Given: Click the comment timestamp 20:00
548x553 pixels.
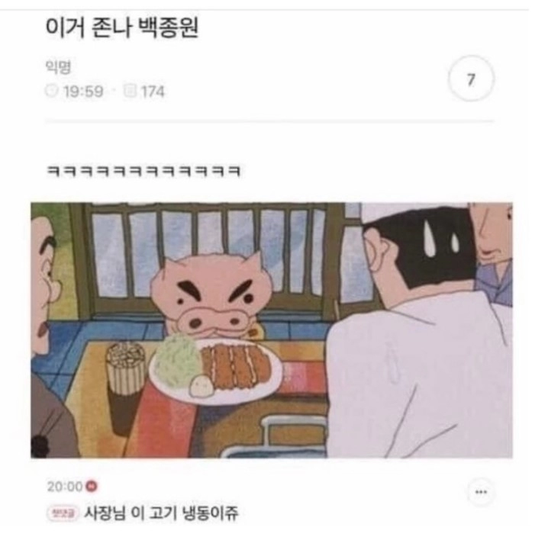Looking at the screenshot, I should pyautogui.click(x=65, y=487).
